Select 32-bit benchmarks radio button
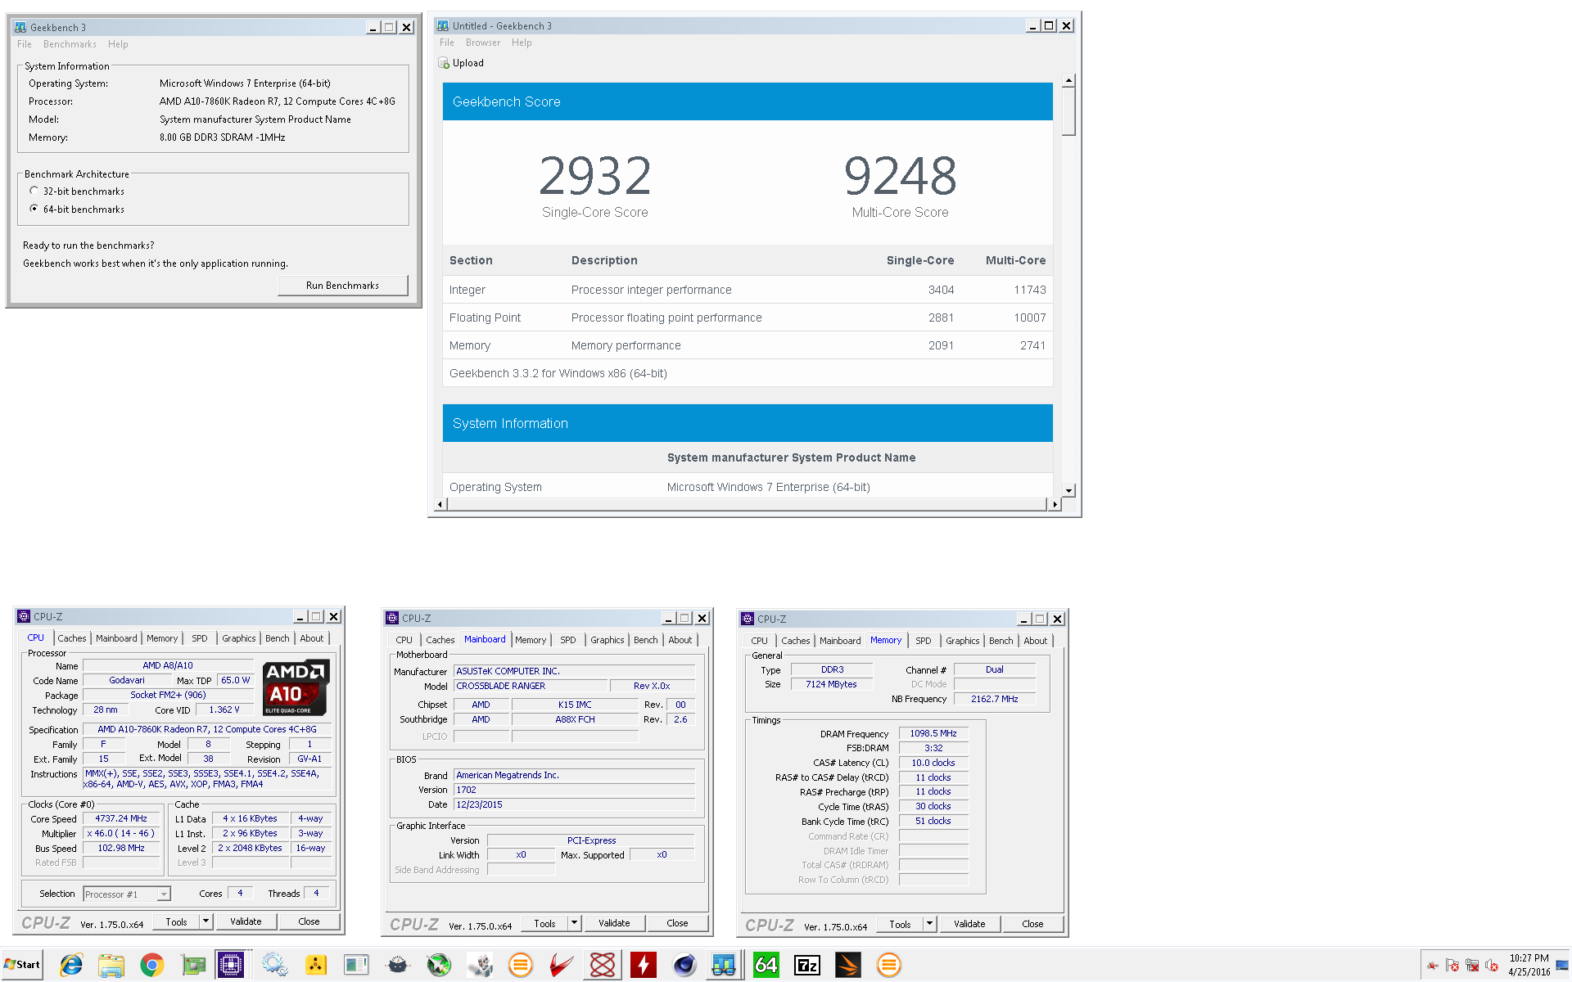This screenshot has width=1572, height=982. coord(34,191)
